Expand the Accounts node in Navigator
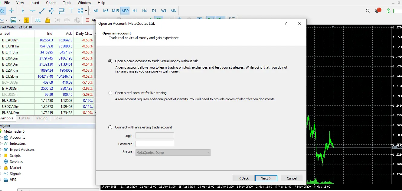 (x=1, y=138)
